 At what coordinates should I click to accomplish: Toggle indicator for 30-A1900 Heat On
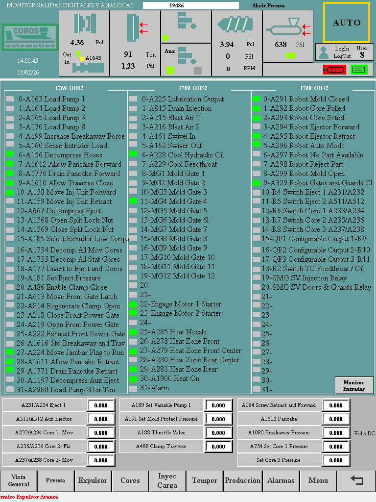(x=133, y=379)
